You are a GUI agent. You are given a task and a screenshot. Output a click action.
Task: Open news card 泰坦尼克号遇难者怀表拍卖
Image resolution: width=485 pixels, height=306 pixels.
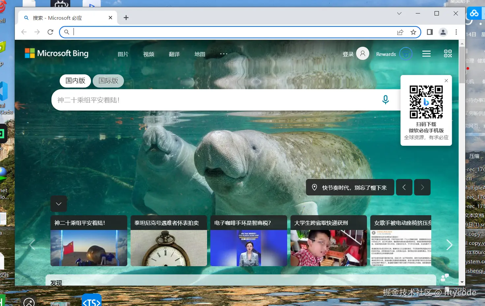(169, 241)
